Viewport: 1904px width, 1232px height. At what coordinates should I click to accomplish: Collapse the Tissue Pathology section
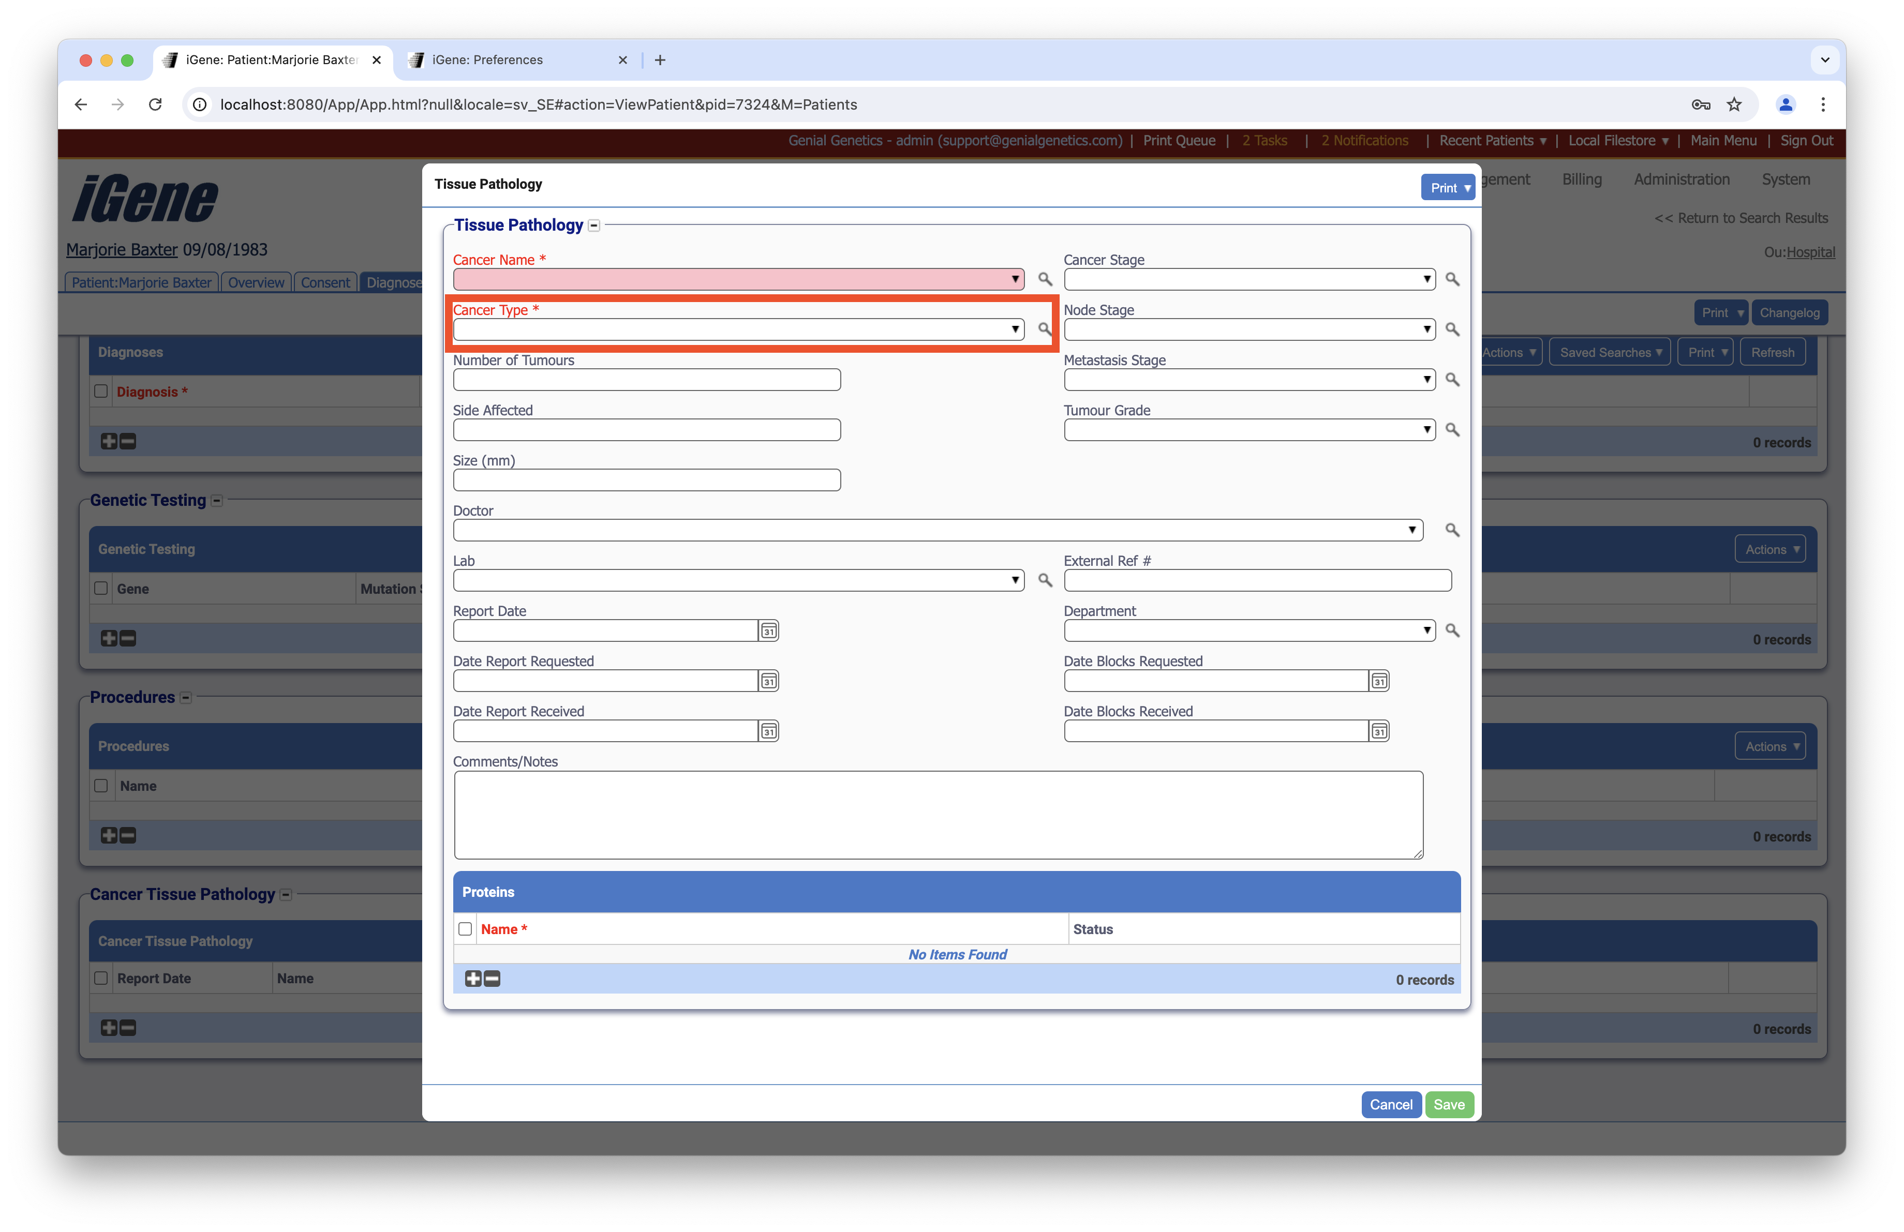click(x=594, y=226)
